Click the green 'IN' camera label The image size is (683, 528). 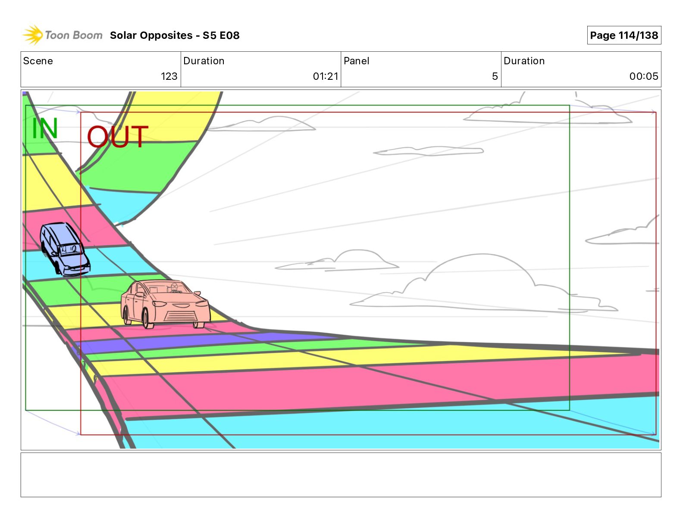click(45, 128)
